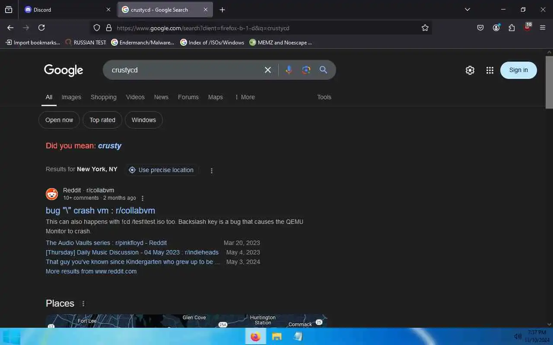Reload the current page
Screen dimensions: 553x345
pyautogui.click(x=41, y=28)
